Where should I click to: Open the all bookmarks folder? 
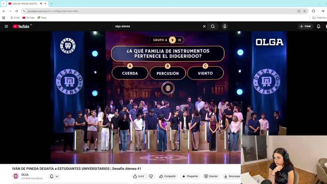coord(319,18)
